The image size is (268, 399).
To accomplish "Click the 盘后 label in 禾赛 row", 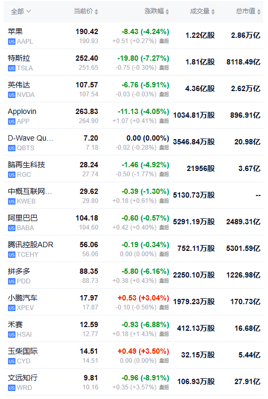I will click(x=164, y=334).
